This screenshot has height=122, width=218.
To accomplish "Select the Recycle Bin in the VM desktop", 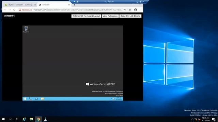I will [26, 29].
